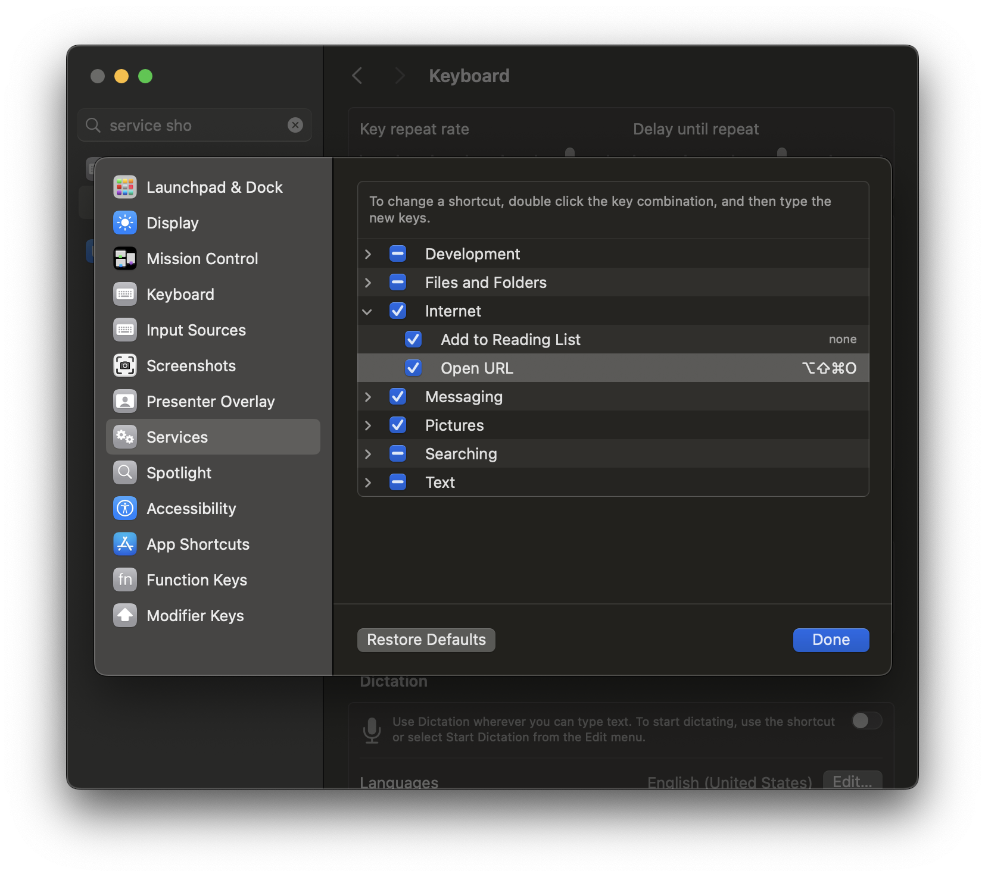Clear the search field with the X
Screen dimensions: 985x877
click(296, 125)
